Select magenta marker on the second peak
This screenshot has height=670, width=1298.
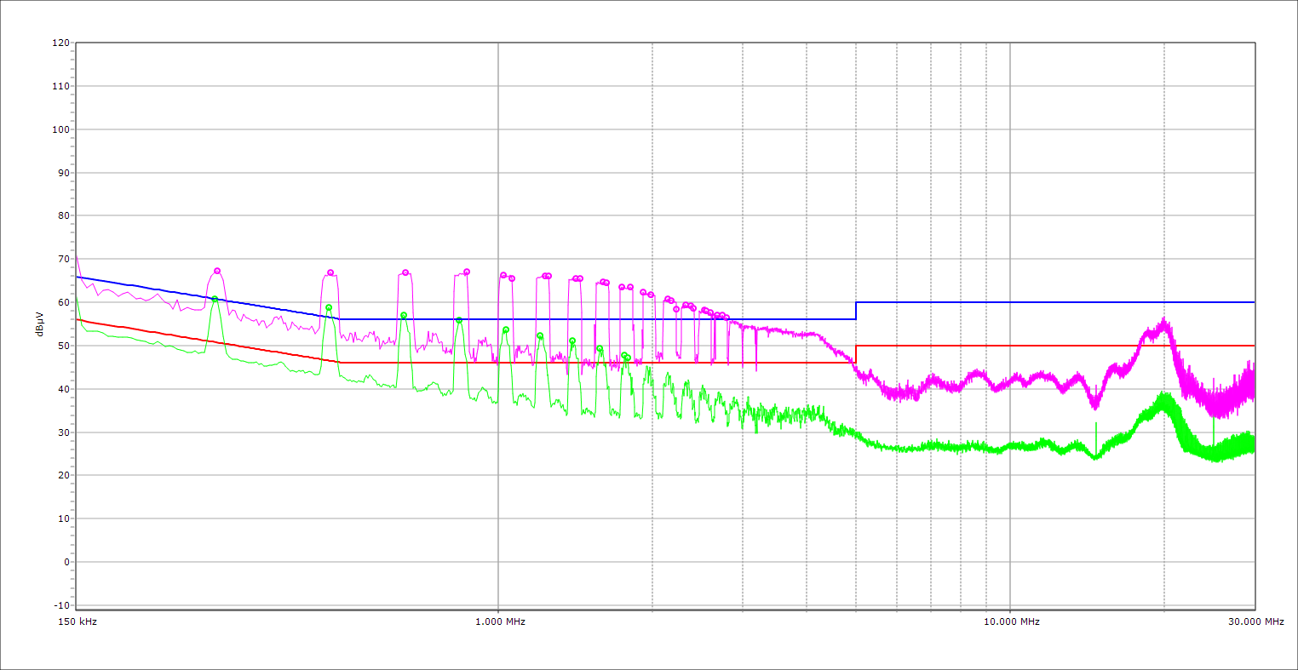[330, 272]
